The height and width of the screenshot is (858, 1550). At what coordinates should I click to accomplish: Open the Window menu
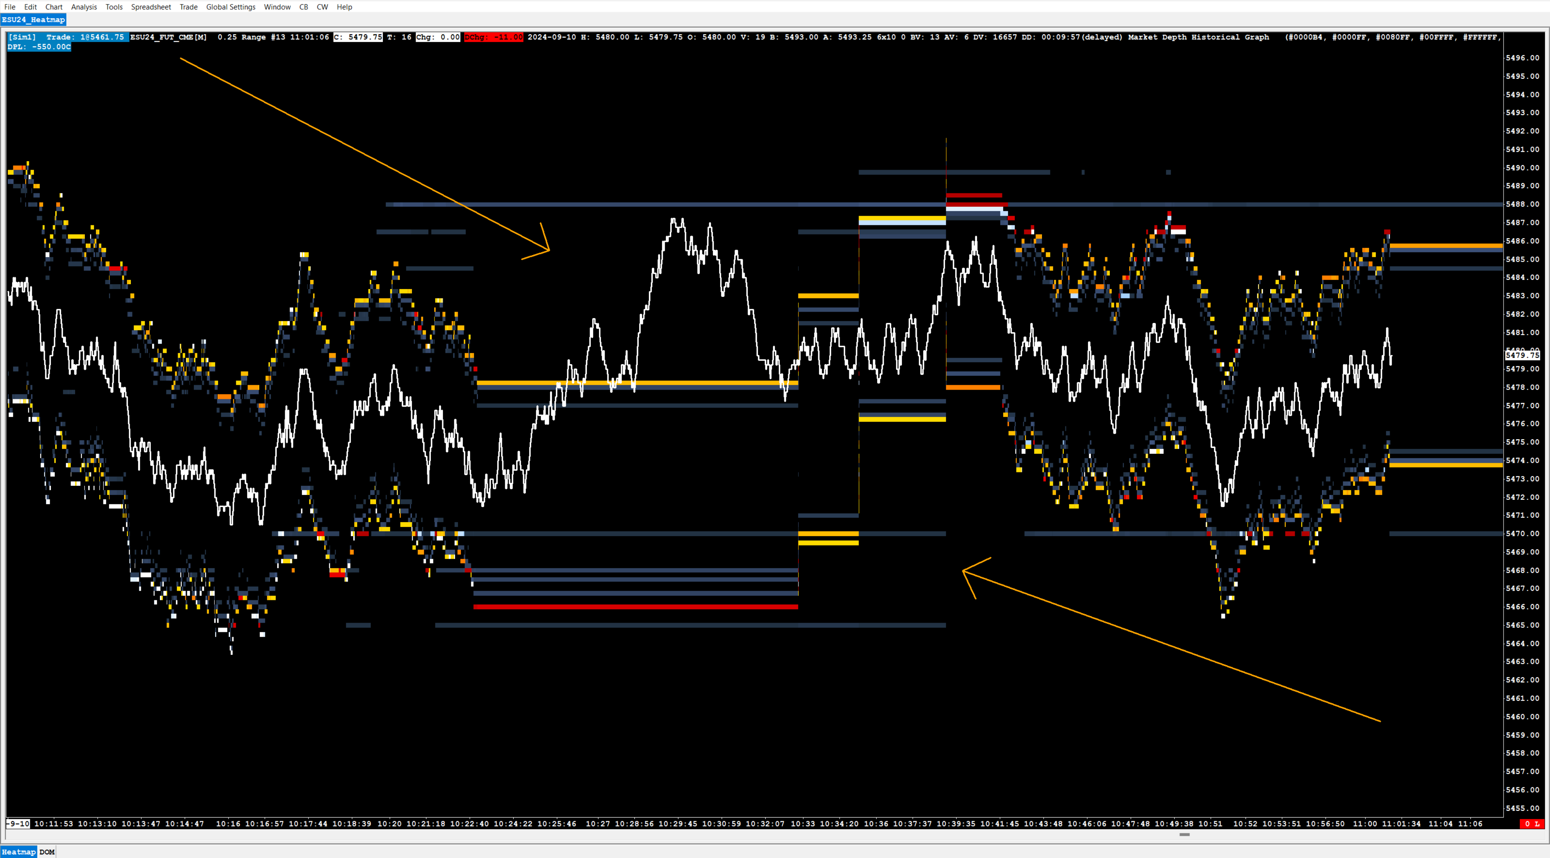pos(277,6)
